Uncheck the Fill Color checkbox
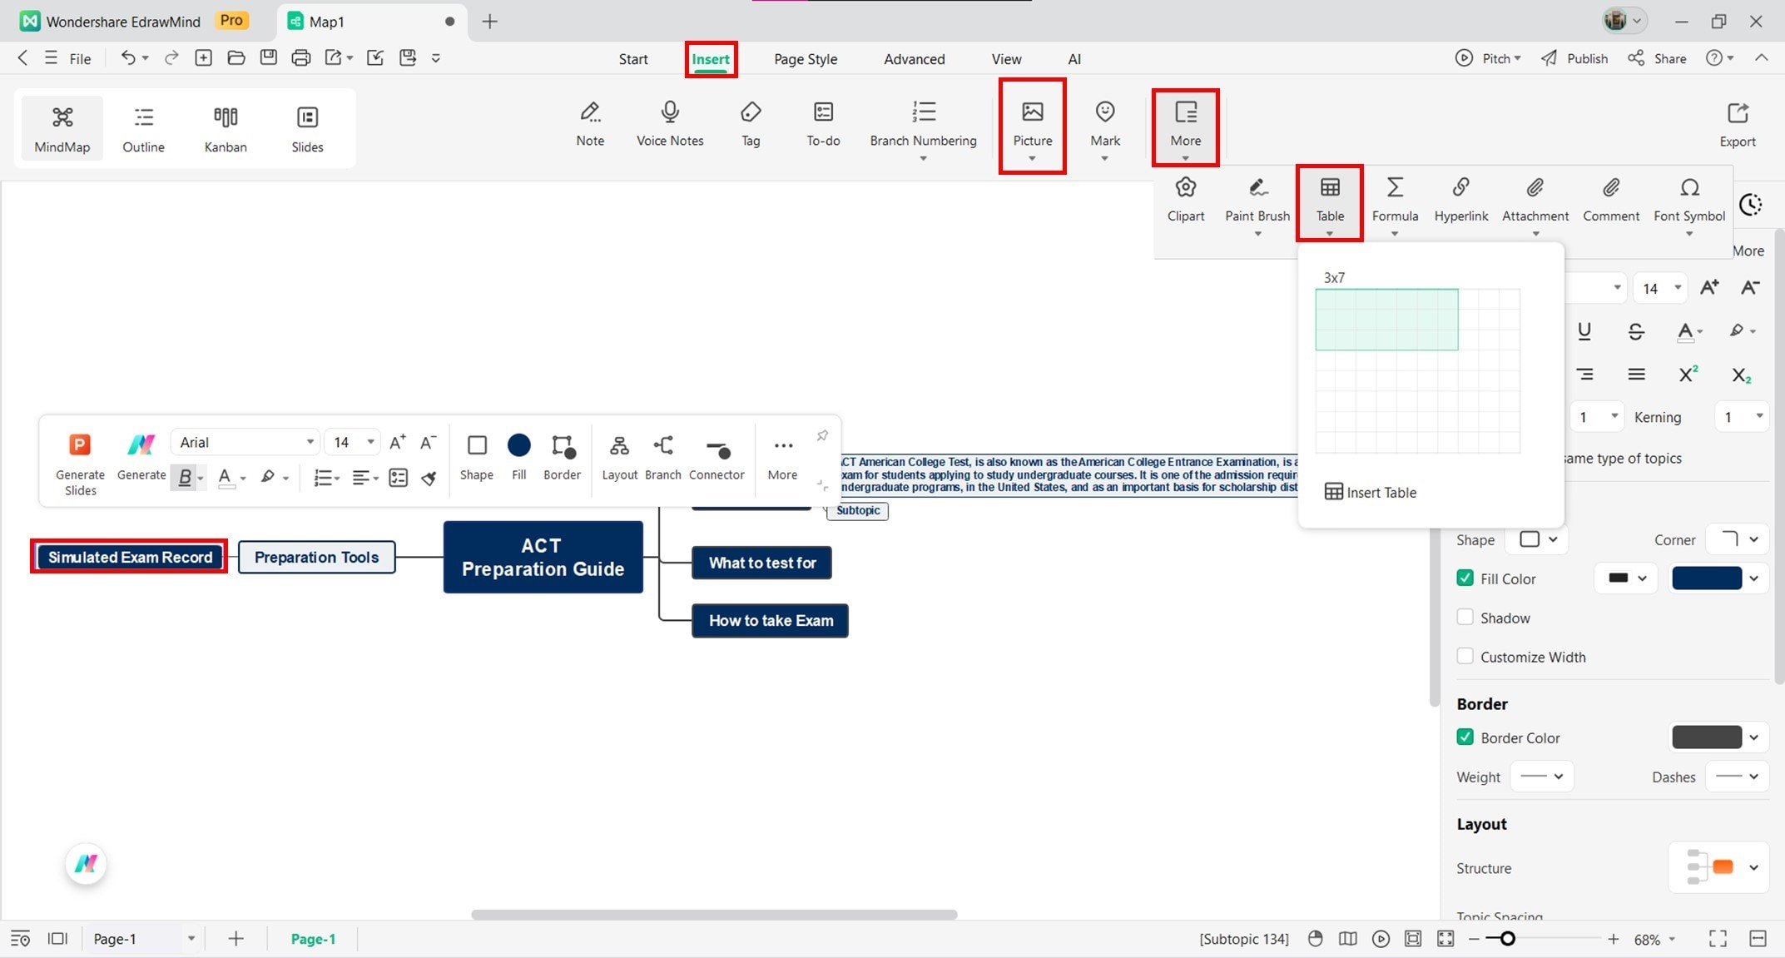Image resolution: width=1785 pixels, height=958 pixels. [x=1465, y=578]
